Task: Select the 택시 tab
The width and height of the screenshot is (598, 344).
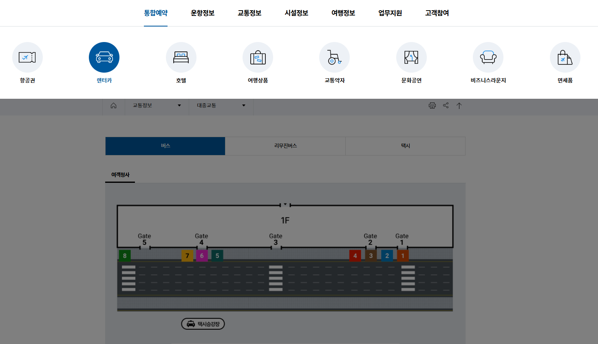Action: click(405, 146)
